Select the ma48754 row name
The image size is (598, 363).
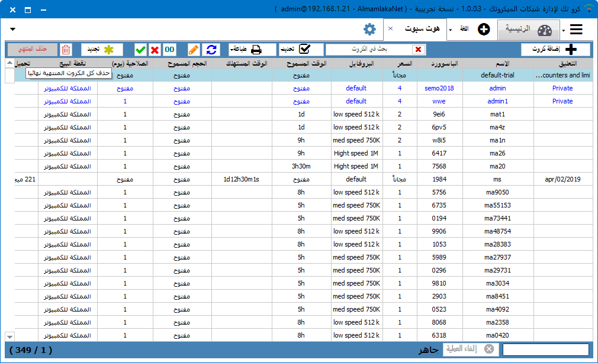[497, 231]
